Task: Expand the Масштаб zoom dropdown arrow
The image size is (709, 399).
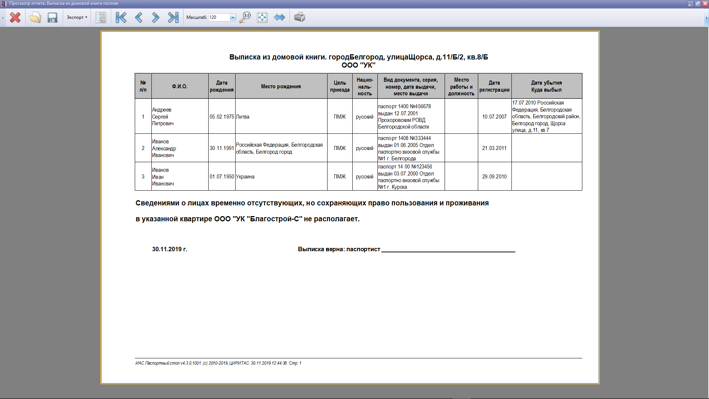Action: [x=233, y=17]
